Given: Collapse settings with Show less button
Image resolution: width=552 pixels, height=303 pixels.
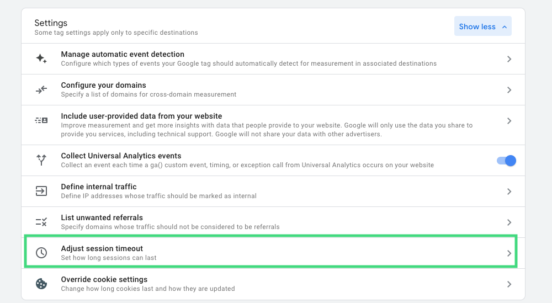Looking at the screenshot, I should pyautogui.click(x=482, y=26).
